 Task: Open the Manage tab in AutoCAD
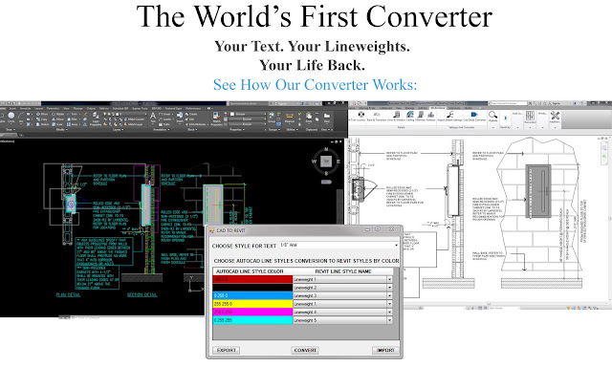point(78,108)
